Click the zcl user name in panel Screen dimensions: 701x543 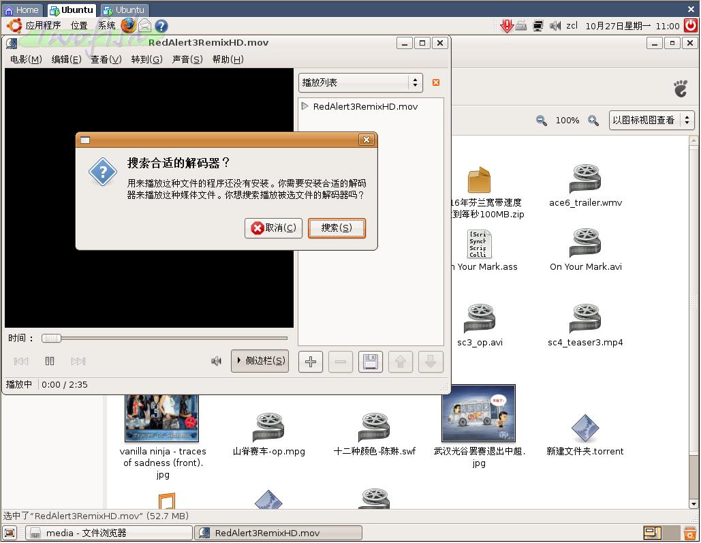[x=572, y=26]
